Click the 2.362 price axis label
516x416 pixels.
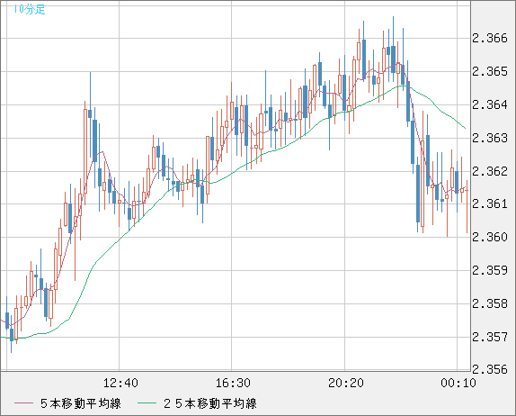pos(490,171)
